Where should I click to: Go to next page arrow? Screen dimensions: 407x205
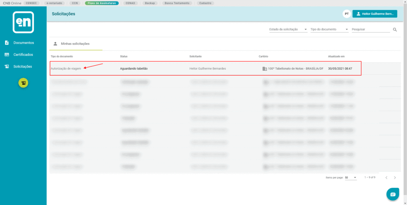click(x=395, y=178)
